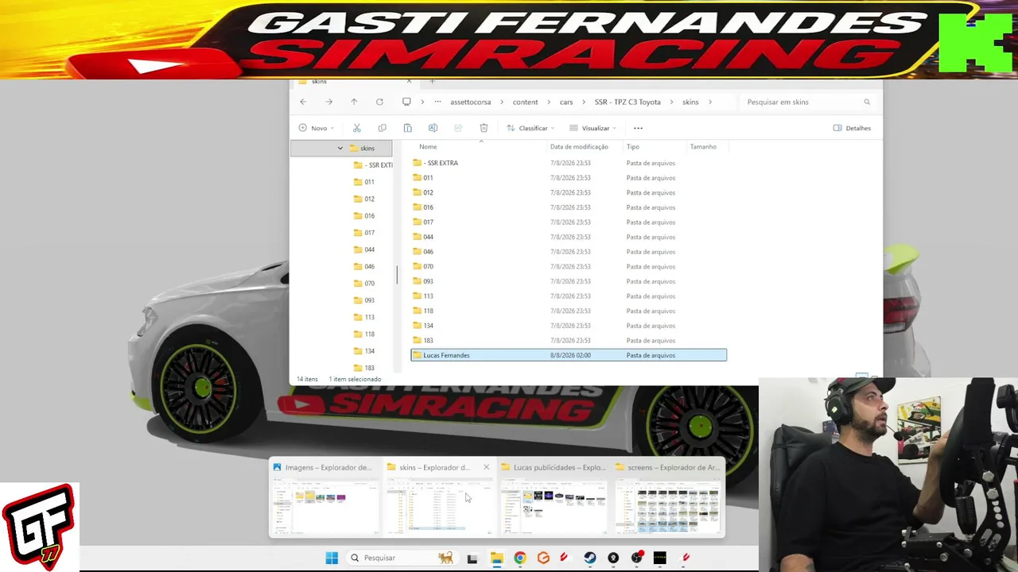This screenshot has width=1018, height=572.
Task: Select folder 044 in the navigation tree
Action: [369, 249]
